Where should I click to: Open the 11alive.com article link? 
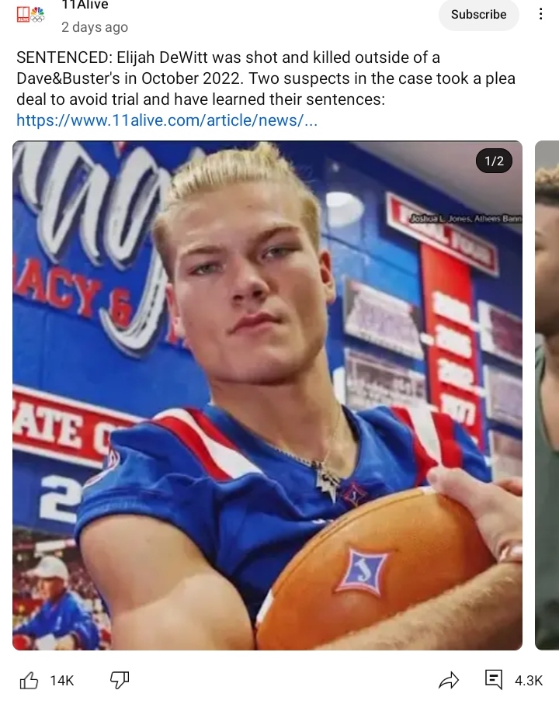(x=167, y=120)
